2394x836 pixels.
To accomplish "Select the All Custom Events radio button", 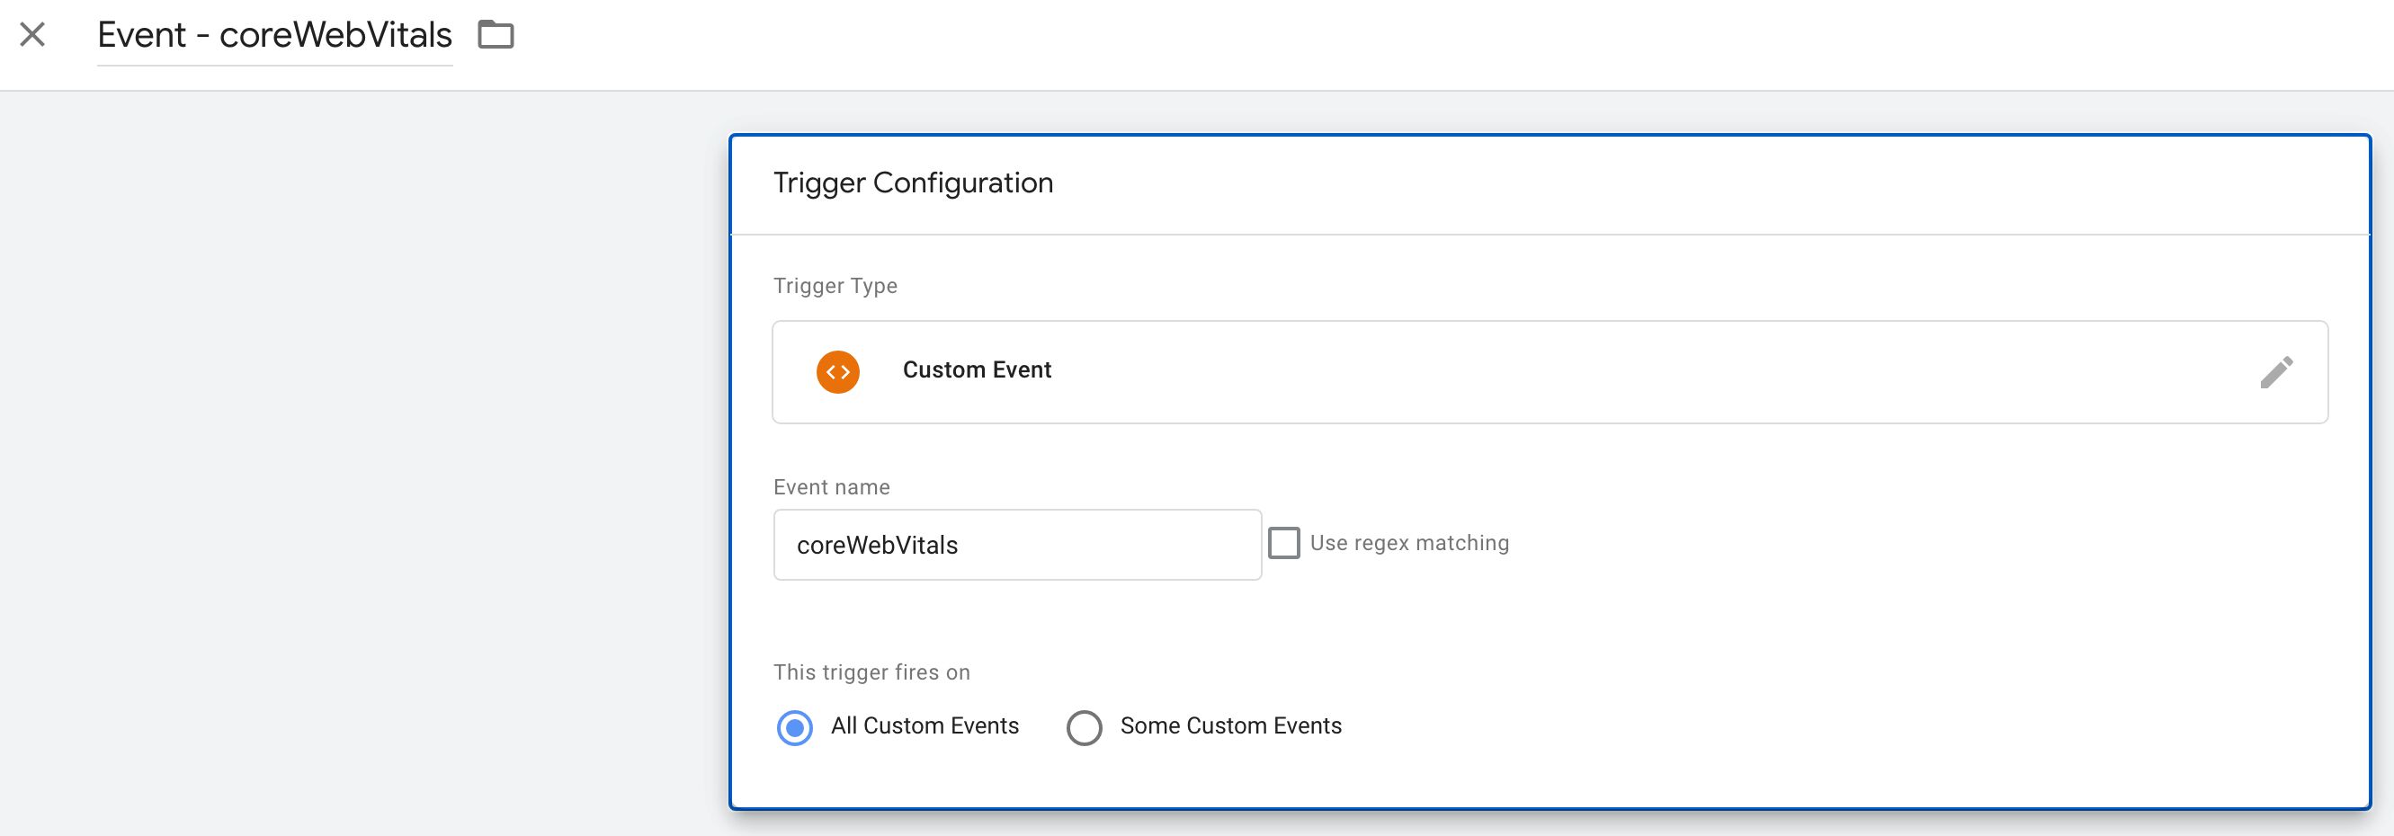I will tap(795, 727).
